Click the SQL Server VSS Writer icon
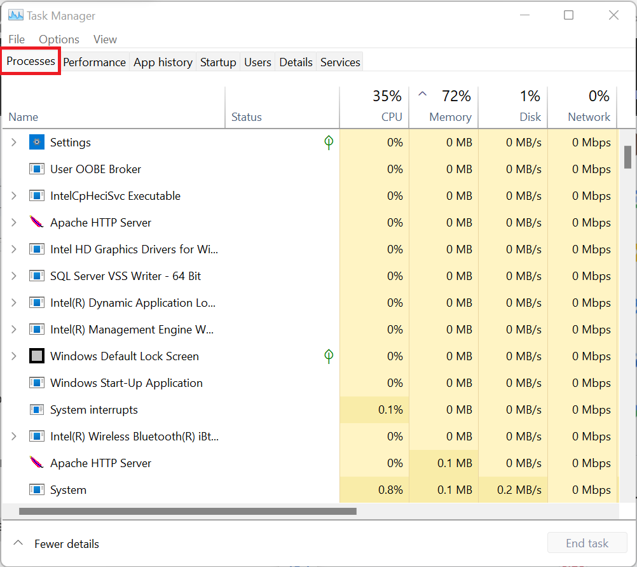 (x=37, y=276)
